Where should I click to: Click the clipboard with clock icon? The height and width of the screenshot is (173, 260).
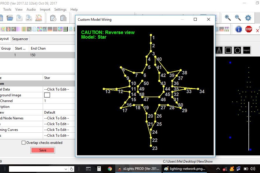(53, 18)
